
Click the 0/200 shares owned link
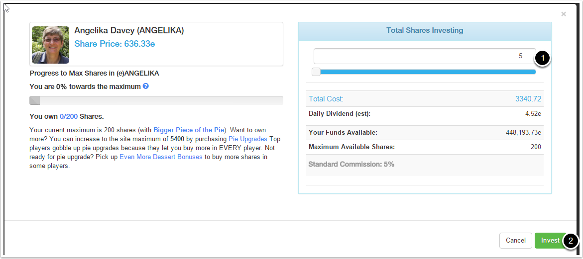point(69,117)
